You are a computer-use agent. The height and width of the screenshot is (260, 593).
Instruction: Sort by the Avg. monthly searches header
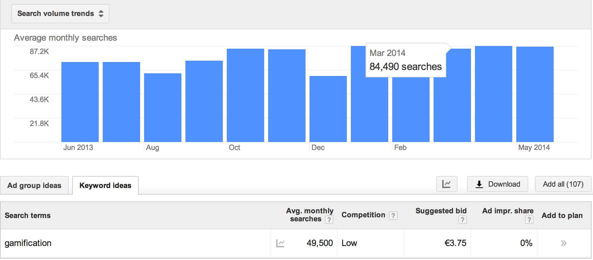pos(310,215)
